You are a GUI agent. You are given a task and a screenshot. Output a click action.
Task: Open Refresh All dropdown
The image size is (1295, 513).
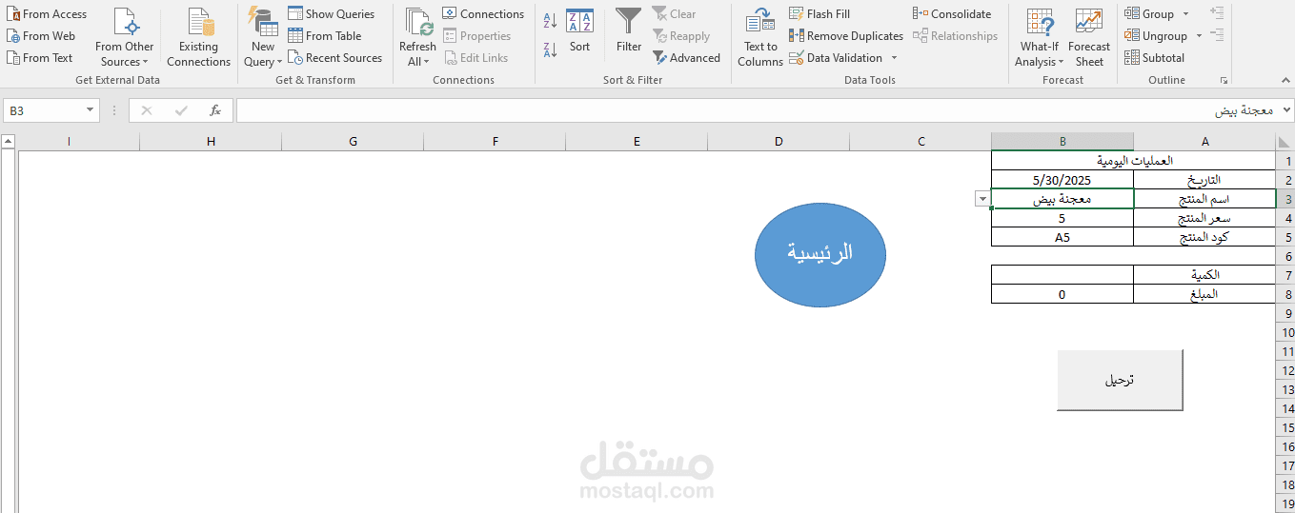click(x=417, y=37)
